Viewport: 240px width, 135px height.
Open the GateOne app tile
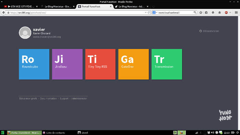pos(133,64)
